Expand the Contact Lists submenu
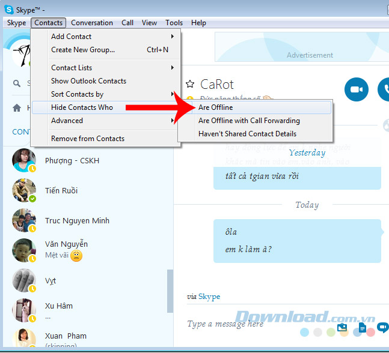Image resolution: width=389 pixels, height=353 pixels. coord(106,68)
